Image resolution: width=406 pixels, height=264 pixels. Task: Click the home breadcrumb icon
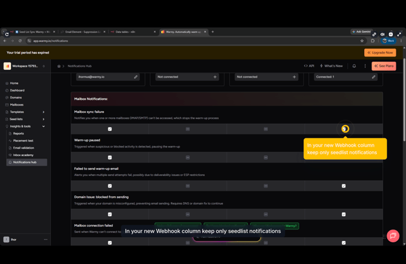[59, 66]
